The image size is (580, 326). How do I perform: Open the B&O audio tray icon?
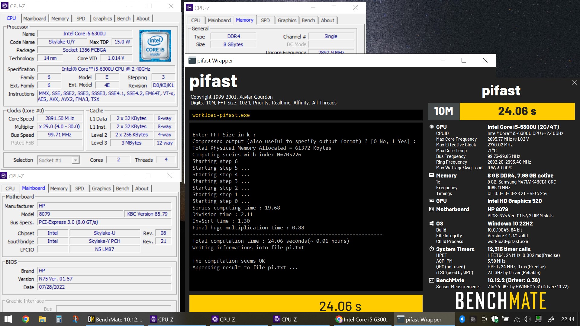tap(473, 319)
